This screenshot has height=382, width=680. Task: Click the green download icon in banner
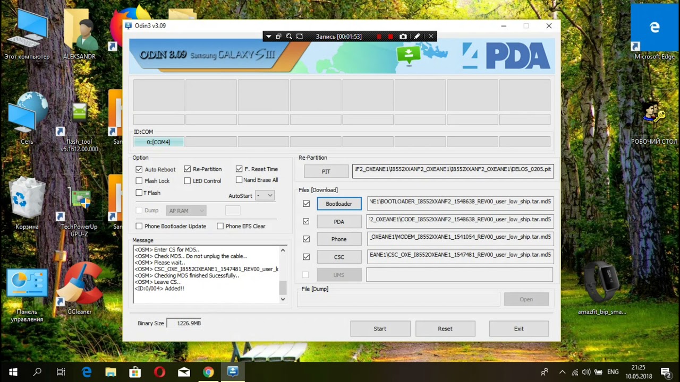tap(409, 54)
